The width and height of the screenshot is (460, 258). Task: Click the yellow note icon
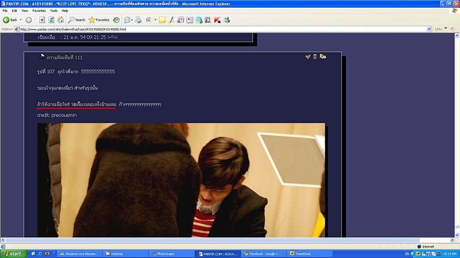[162, 20]
